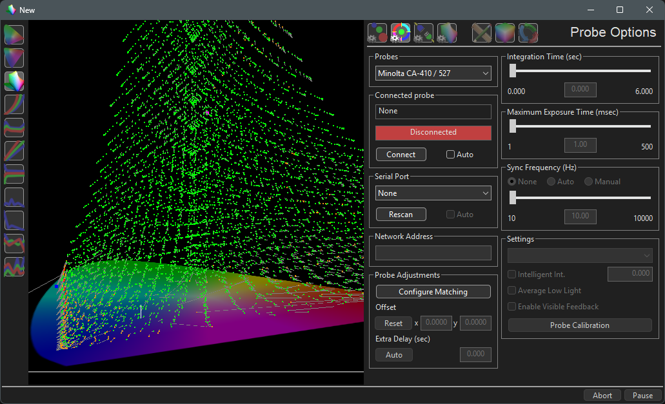Show the top CIE gamut triangle graph
The width and height of the screenshot is (665, 404).
[x=14, y=35]
